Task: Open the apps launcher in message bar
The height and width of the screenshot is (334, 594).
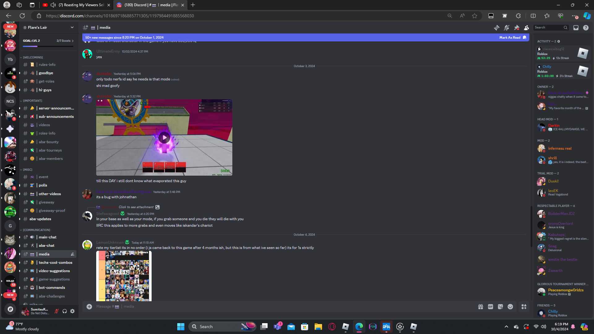Action: (x=524, y=306)
